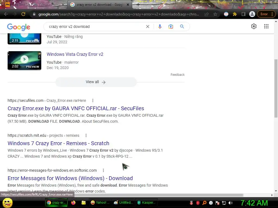Click the Dec 19, 2020 video date

(58, 68)
